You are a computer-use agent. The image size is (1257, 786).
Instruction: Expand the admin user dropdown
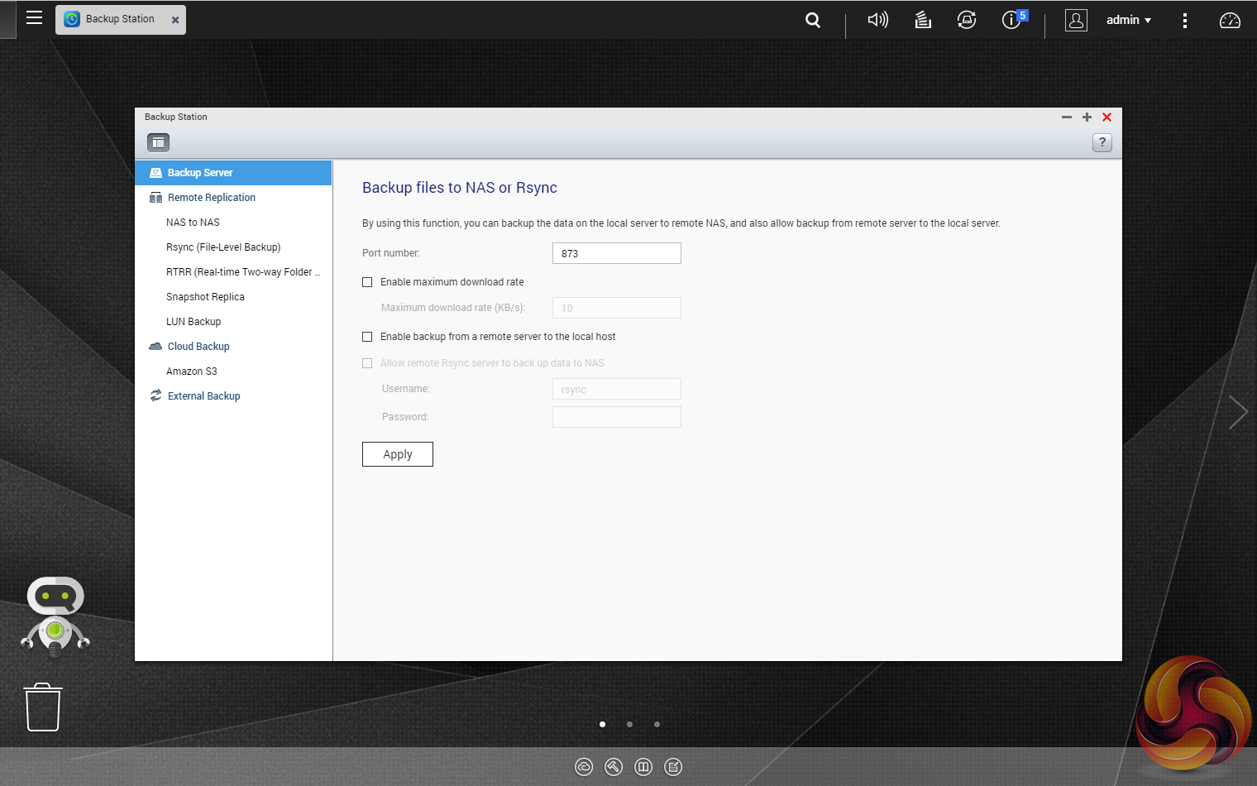[1128, 20]
